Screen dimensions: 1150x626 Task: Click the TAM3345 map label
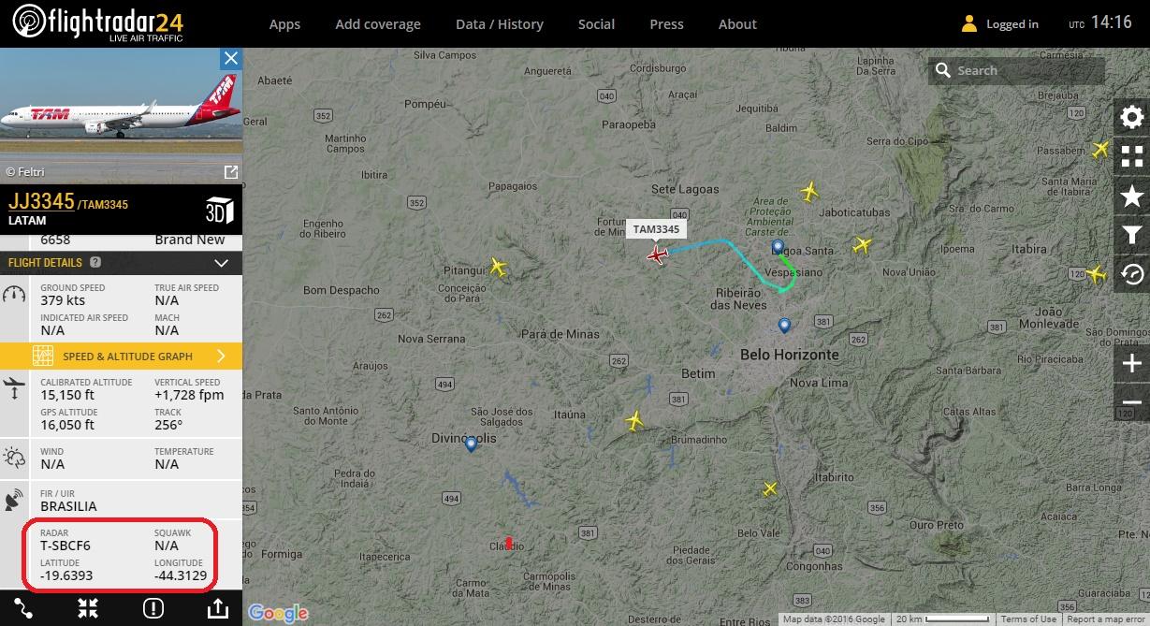coord(656,229)
